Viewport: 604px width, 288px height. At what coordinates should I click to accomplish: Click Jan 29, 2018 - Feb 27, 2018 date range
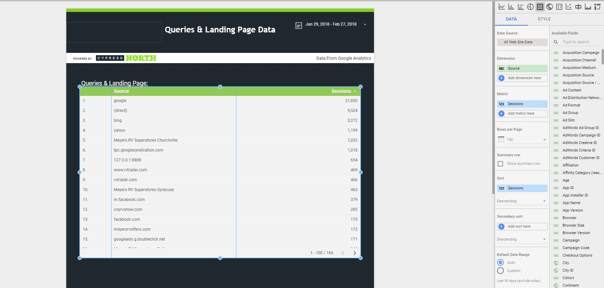[331, 24]
